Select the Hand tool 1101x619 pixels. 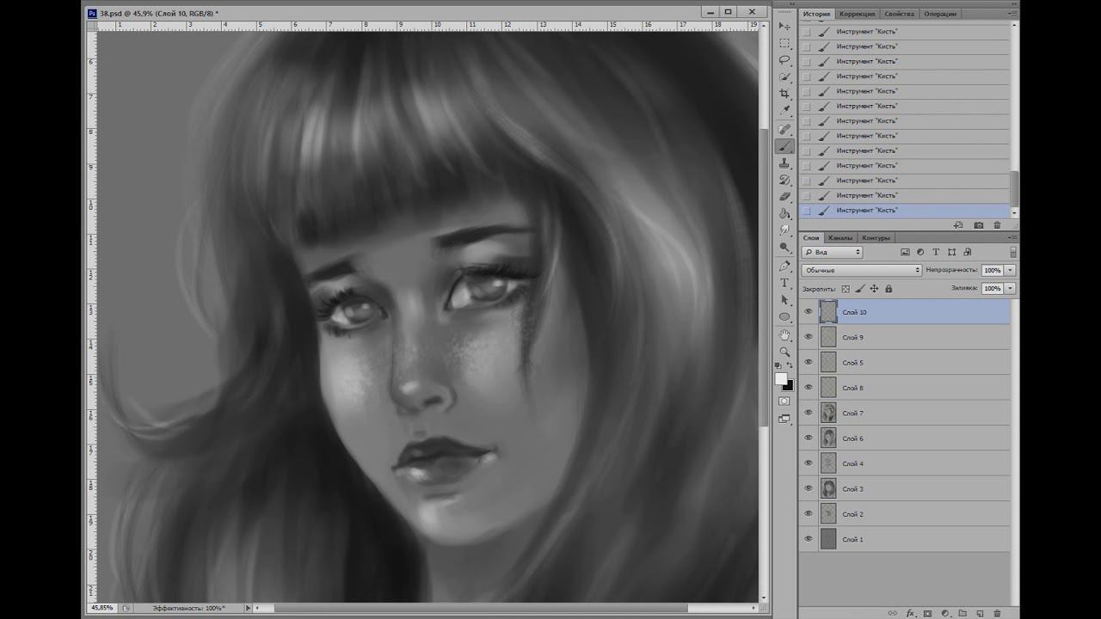pyautogui.click(x=784, y=334)
